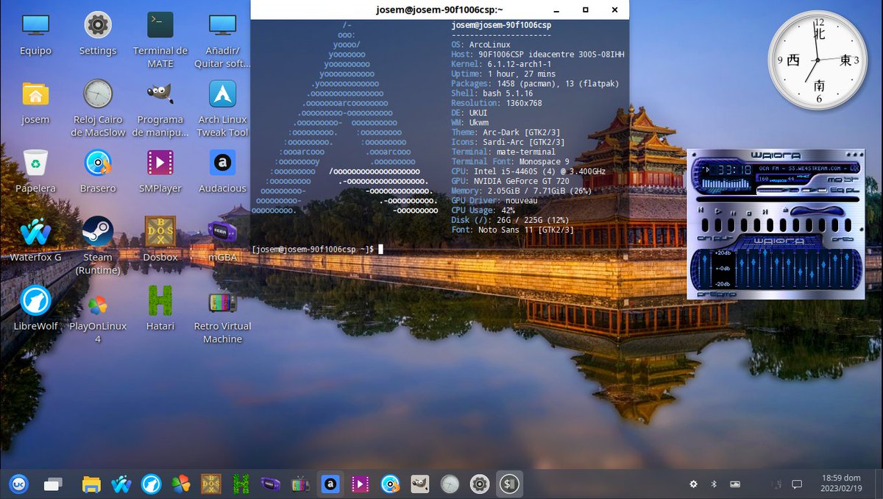
Task: Open Bluetooth tray icon
Action: click(713, 484)
